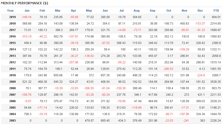Click the Year column header
Viewport: 222px width, 124px height.
(10, 11)
